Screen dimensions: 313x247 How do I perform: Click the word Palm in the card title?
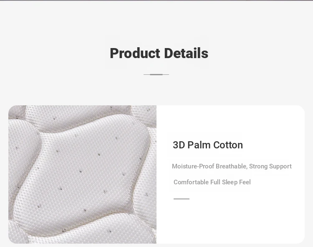click(x=199, y=145)
